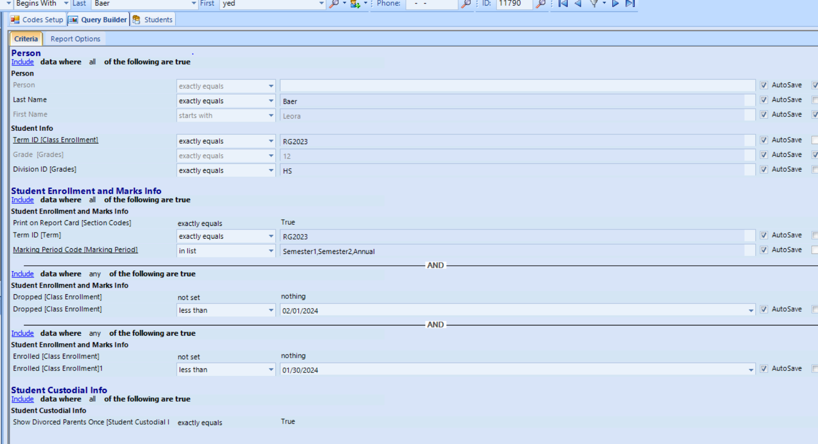The height and width of the screenshot is (444, 818).
Task: Open the Begins With search mode dropdown
Action: [66, 4]
